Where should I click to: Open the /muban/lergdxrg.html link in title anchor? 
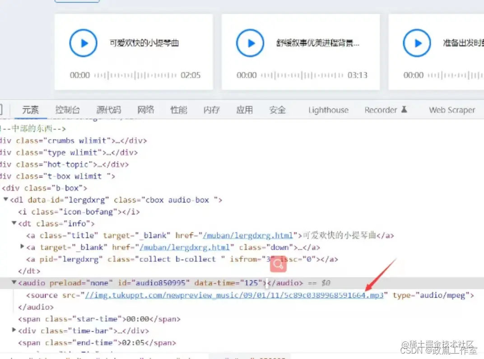click(247, 236)
